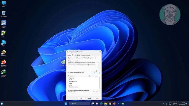
Task: Open Advanced security settings button
Action: [95, 91]
